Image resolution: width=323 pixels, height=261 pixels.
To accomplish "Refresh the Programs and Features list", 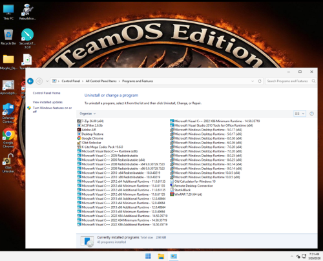I will click(260, 81).
